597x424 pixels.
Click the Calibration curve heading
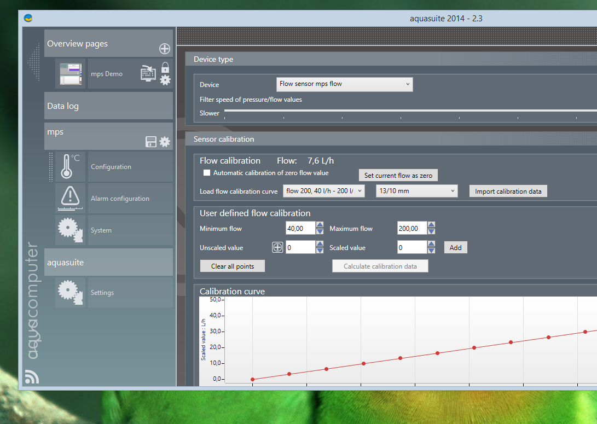coord(232,291)
